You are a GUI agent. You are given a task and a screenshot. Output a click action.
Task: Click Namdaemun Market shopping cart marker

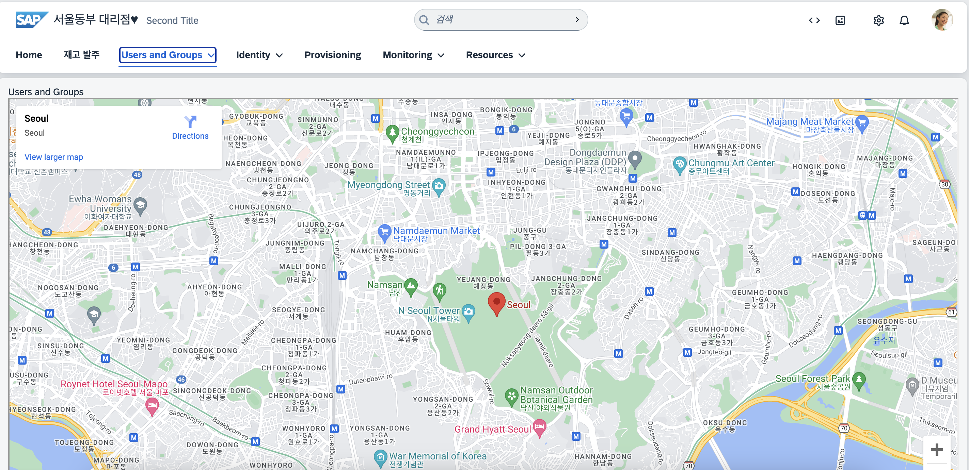pyautogui.click(x=384, y=232)
